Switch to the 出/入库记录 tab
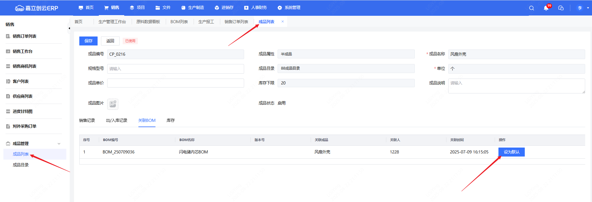The height and width of the screenshot is (202, 592). click(116, 120)
